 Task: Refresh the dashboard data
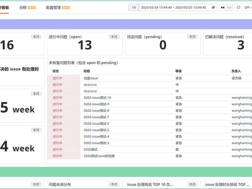(238, 7)
